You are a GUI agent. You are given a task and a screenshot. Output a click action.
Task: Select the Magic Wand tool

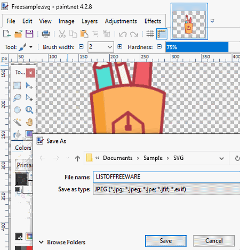tap(17, 122)
